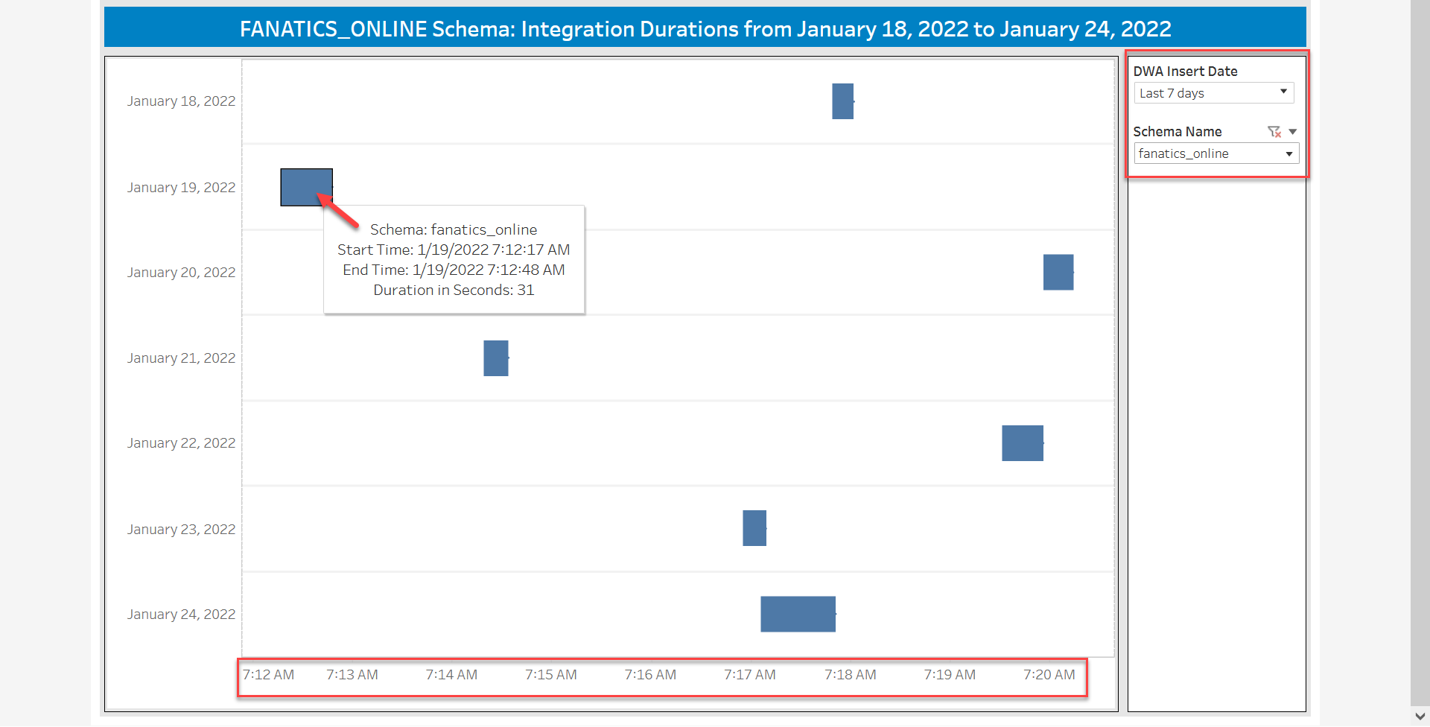The image size is (1430, 727).
Task: Click the tooltip Start Time line
Action: [454, 250]
